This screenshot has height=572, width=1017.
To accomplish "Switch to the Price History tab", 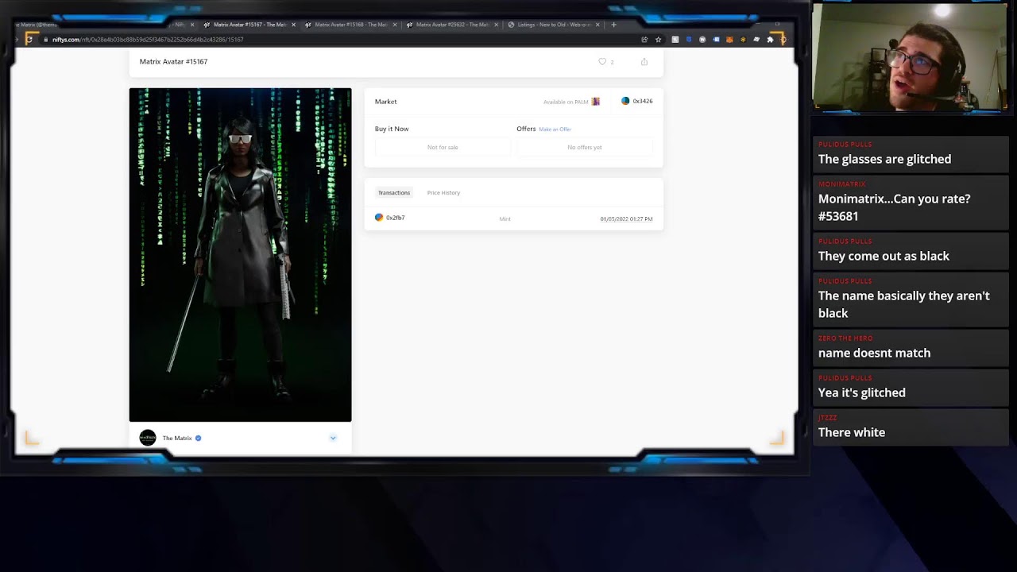I will 443,192.
